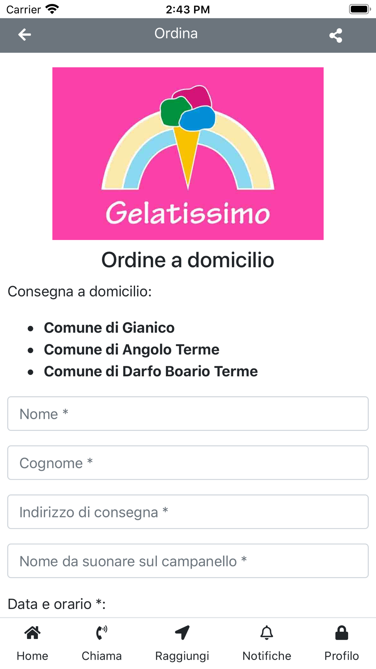This screenshot has width=376, height=669.
Task: Focus the Cognome input field
Action: coord(188,463)
